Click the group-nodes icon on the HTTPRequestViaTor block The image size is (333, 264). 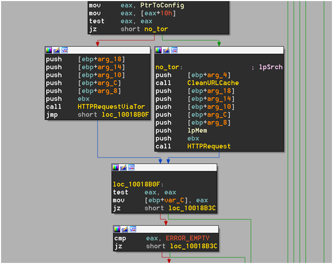point(65,50)
